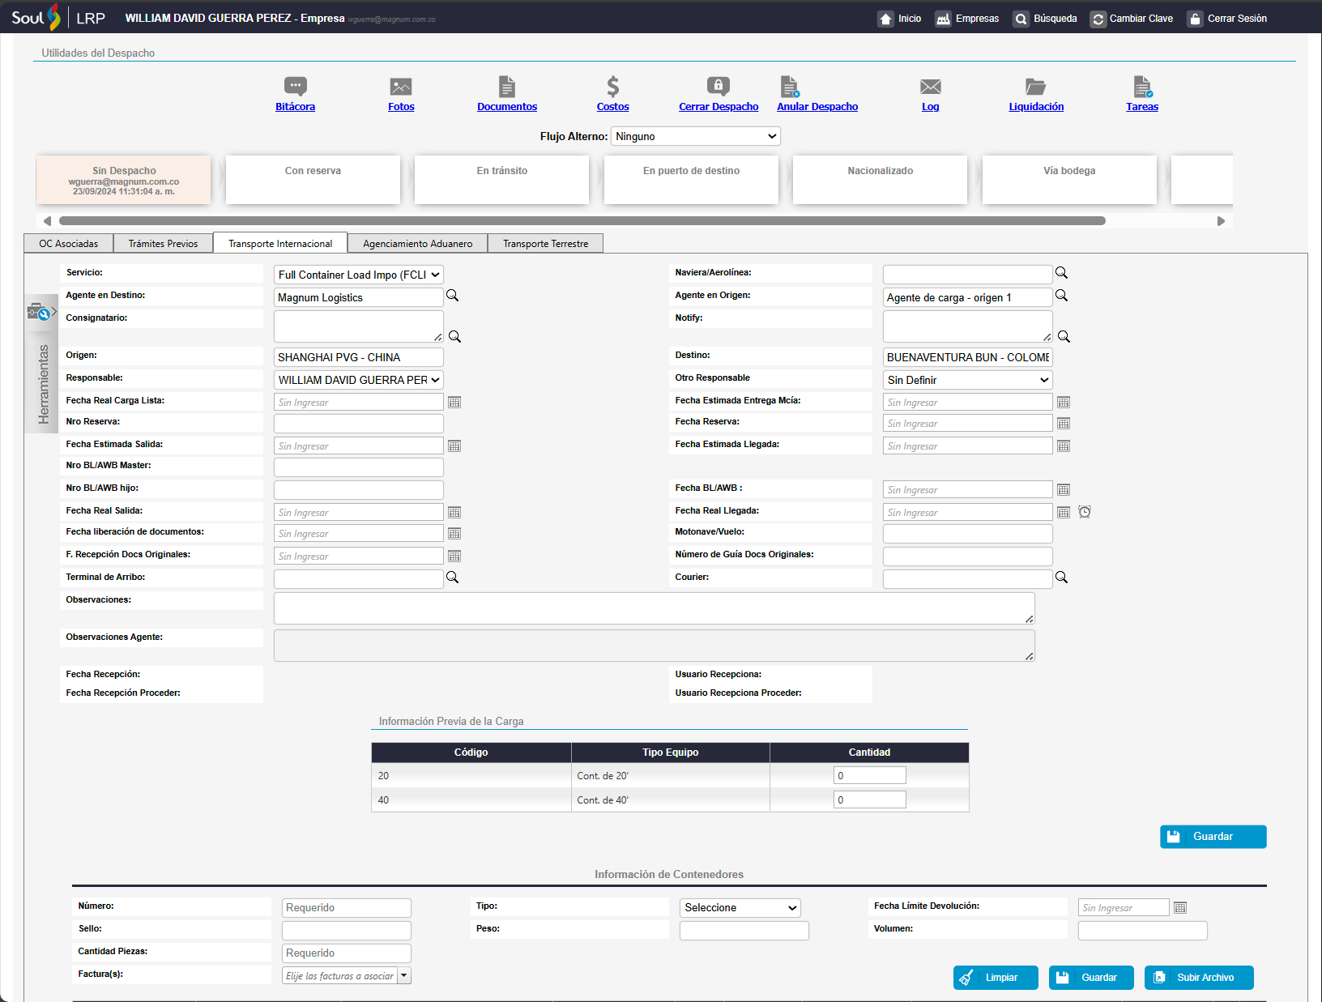Click the Fotos image icon
The image size is (1322, 1002).
401,86
